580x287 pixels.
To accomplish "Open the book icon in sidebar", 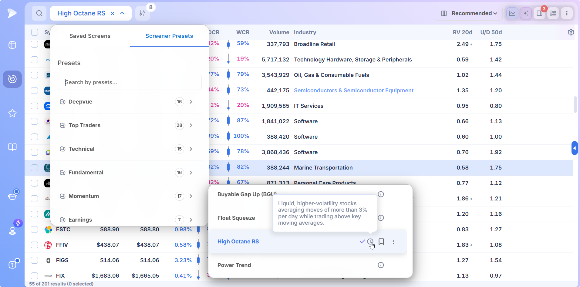I will coord(12,147).
